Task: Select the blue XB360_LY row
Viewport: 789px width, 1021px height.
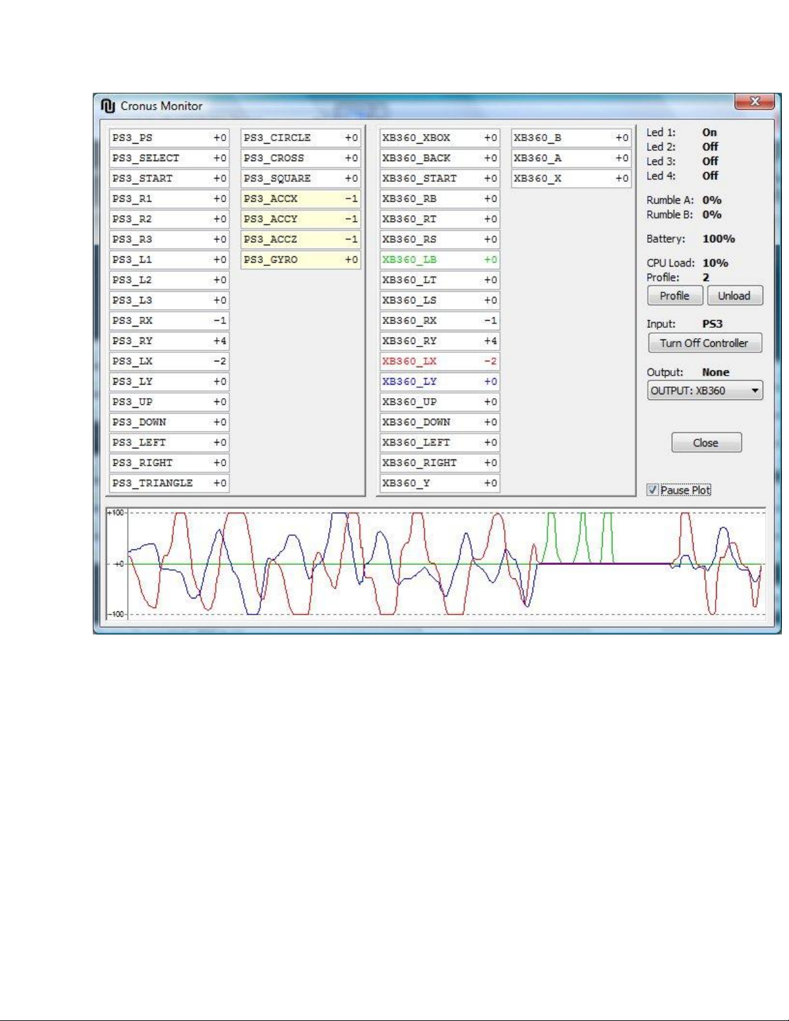Action: pos(440,381)
